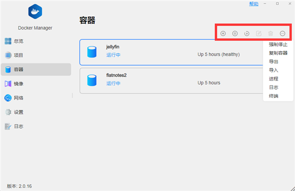Screen dimensions: 295x191
Task: Choose 复制容器 from the dropdown menu
Action: 278,53
